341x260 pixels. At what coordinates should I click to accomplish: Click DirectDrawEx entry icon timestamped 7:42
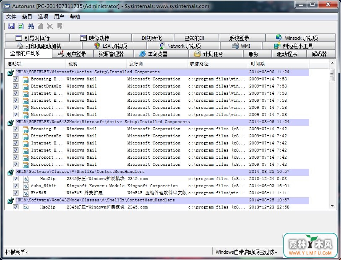[26, 136]
